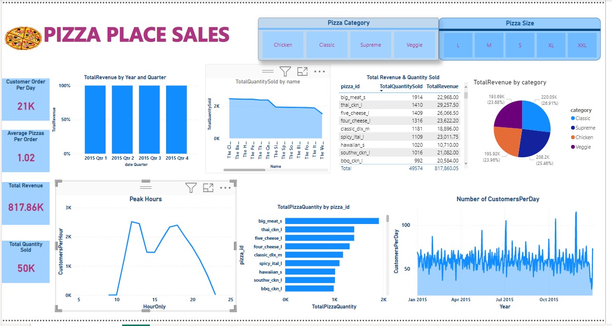Screen dimensions: 612x326
Task: Select the Supreme category tile
Action: pyautogui.click(x=371, y=45)
